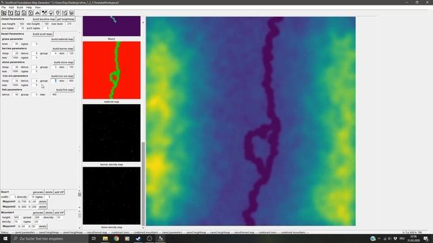Viewport: 433px width, 243px height.
Task: Click add WP for River1
Action: pyautogui.click(x=59, y=192)
